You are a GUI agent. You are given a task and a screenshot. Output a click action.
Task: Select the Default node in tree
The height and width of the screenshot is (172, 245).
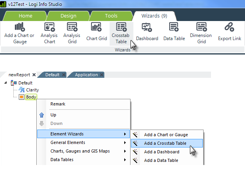[x=25, y=83]
